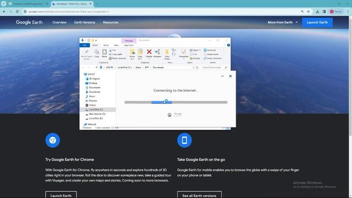Image resolution: width=352 pixels, height=198 pixels.
Task: Bookmark this page with star icon
Action: click(309, 12)
